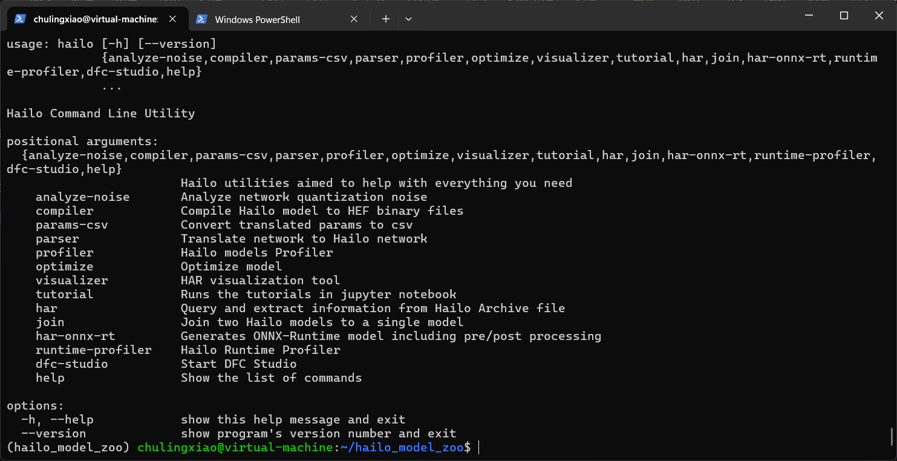Open a new terminal tab
Viewport: 897px width, 461px height.
386,19
